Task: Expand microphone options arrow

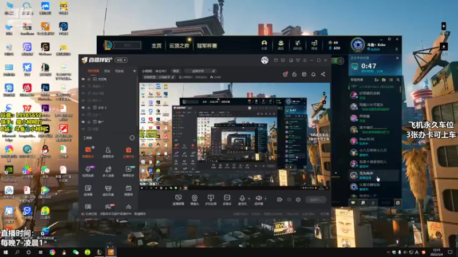Action: (x=249, y=199)
